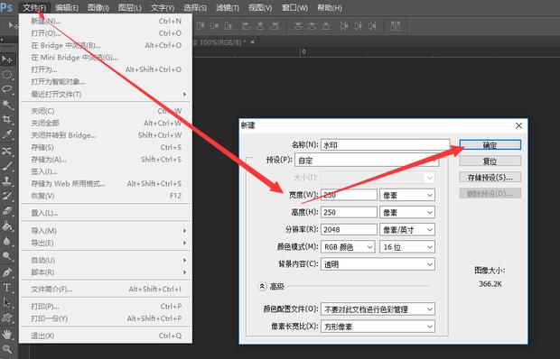Select the Horizontal Type tool
560x359 pixels.
[x=7, y=288]
